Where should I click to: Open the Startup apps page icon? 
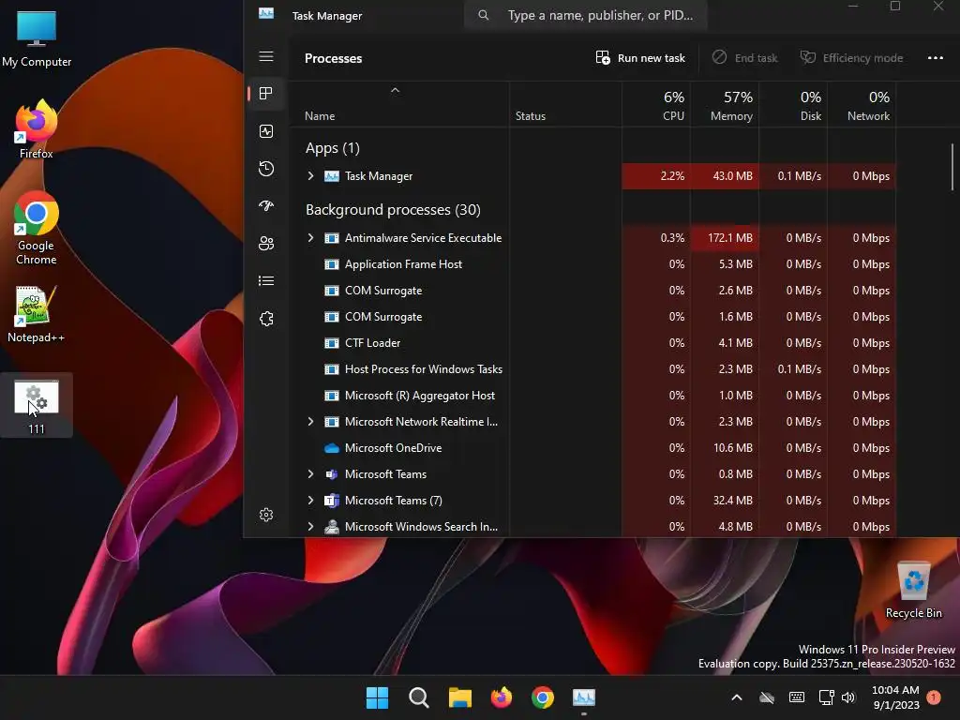[x=265, y=205]
